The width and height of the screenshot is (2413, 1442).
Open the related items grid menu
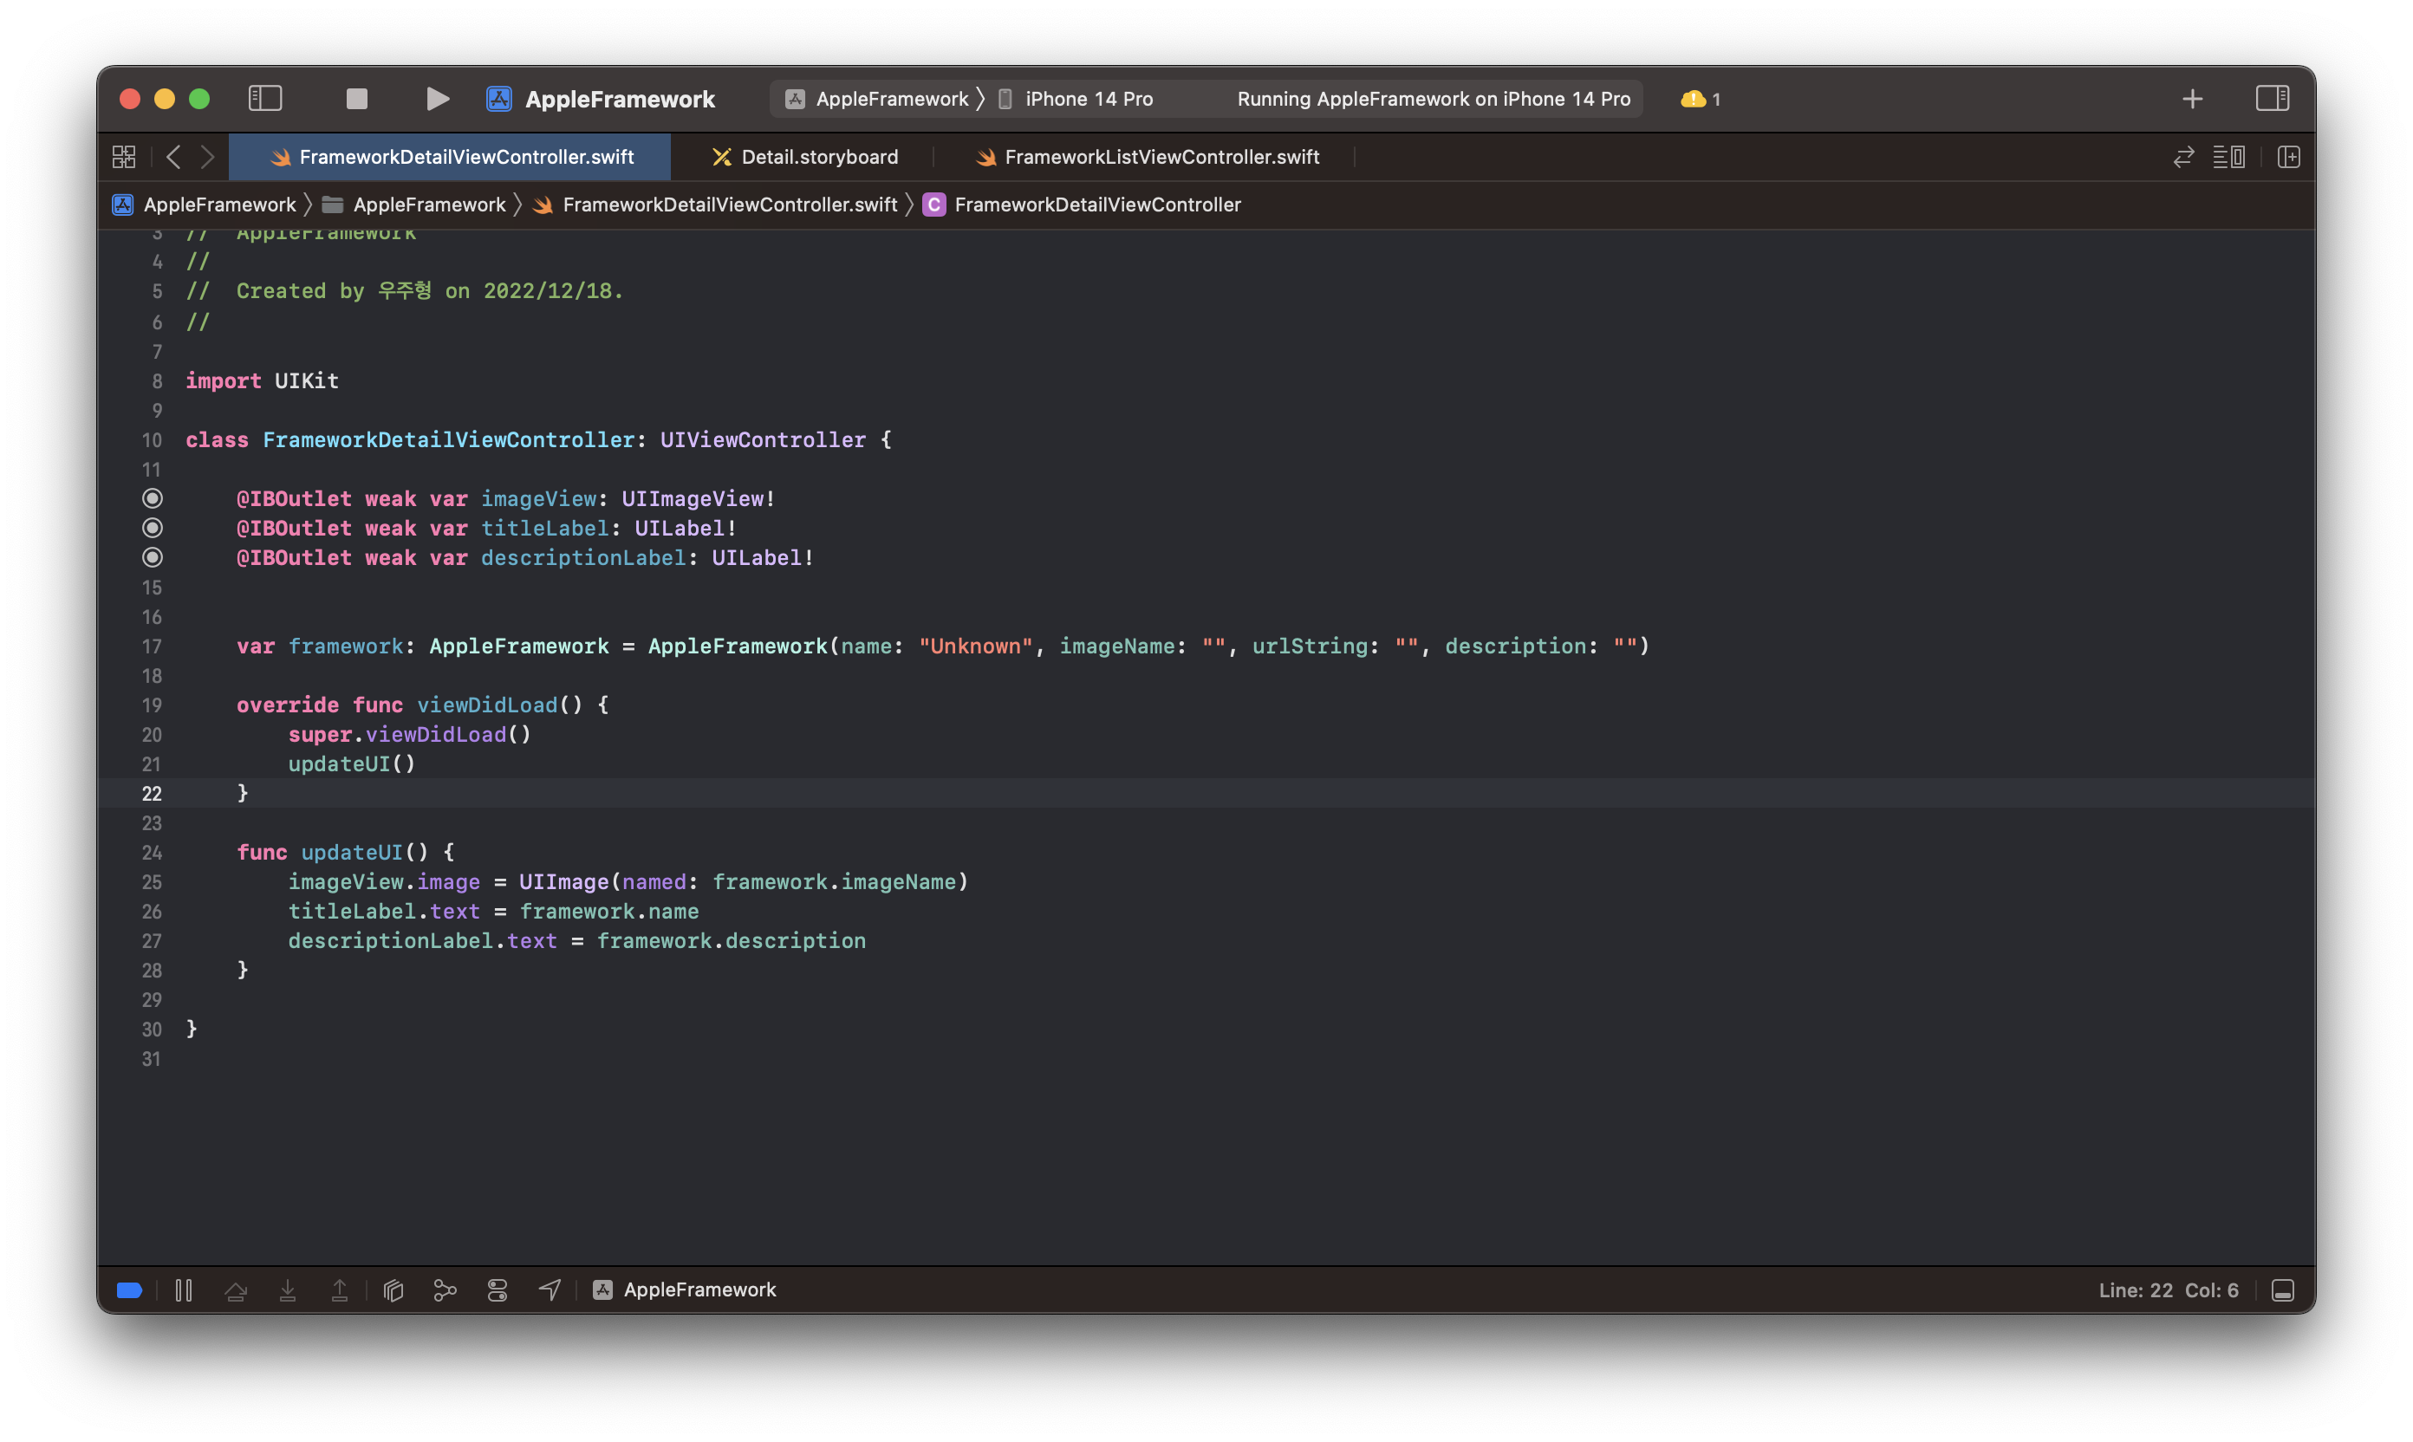123,157
